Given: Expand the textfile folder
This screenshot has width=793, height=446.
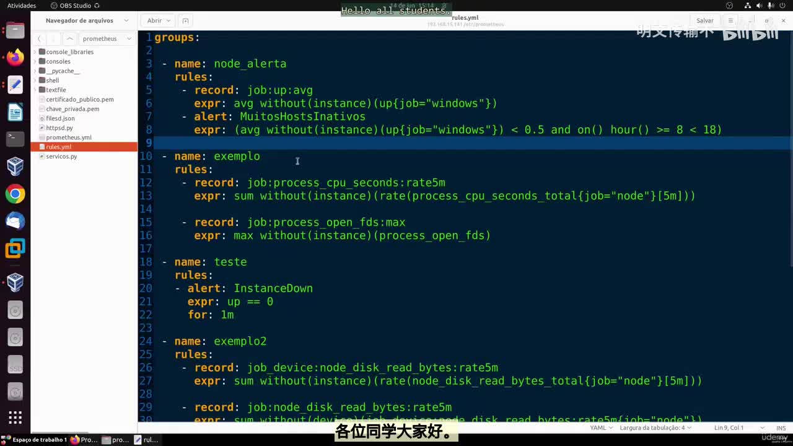Looking at the screenshot, I should click(x=35, y=90).
